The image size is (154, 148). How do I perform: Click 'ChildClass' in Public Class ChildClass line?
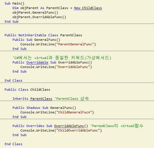point(40,90)
